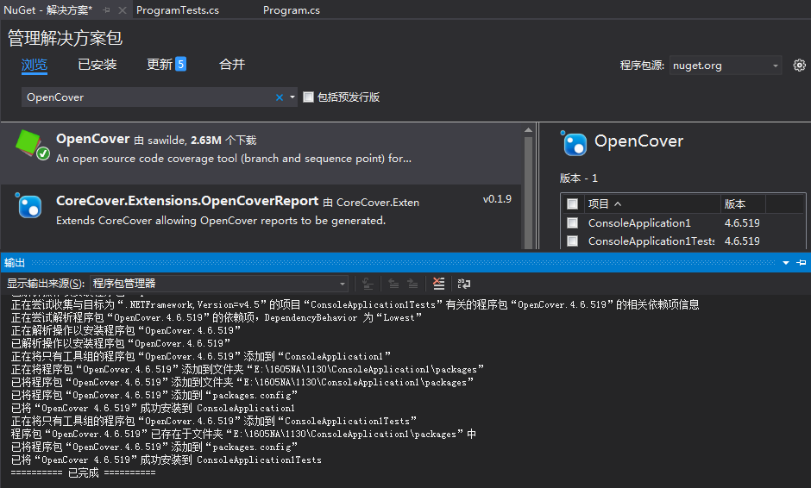Select ConsoleApplication1Tests project row name
Screen dimensions: 811x488
click(x=651, y=241)
